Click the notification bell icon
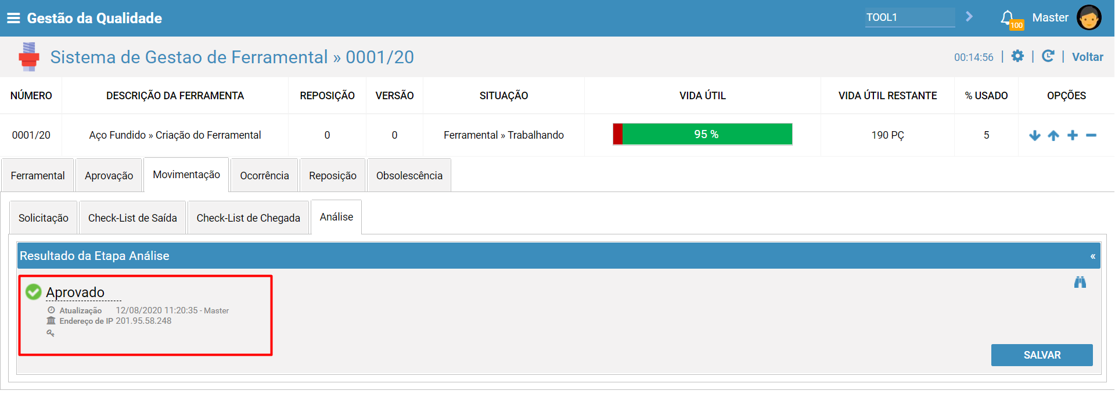 coord(1008,18)
